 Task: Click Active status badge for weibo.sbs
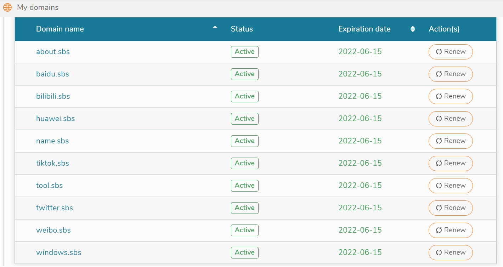click(x=245, y=230)
